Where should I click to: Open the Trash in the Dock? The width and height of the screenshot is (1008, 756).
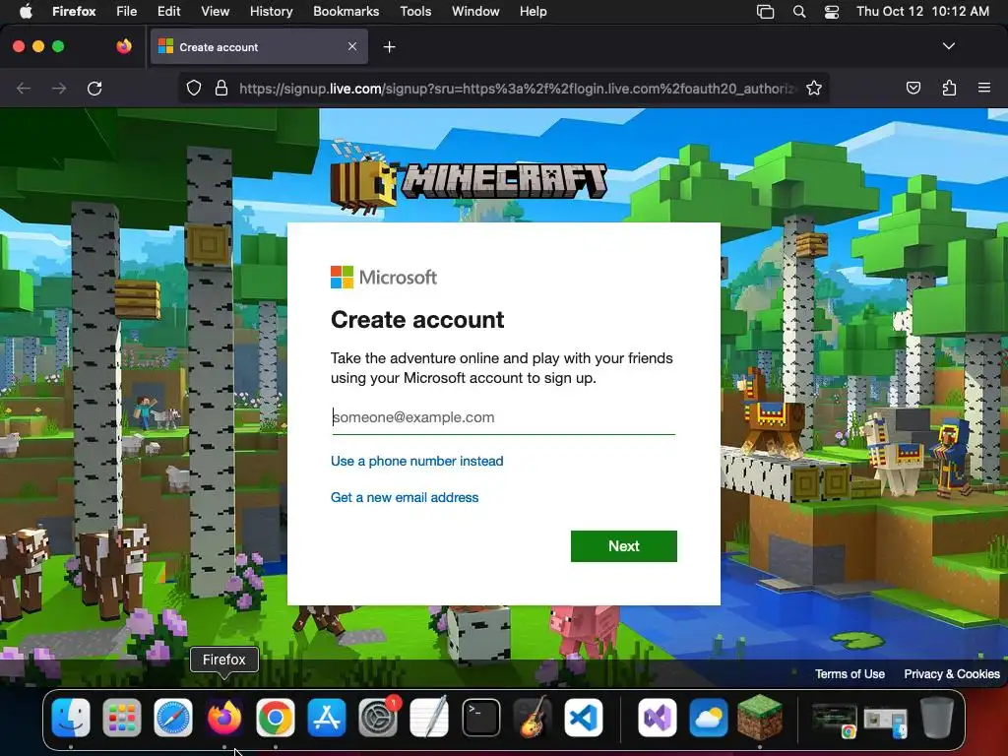tap(937, 718)
